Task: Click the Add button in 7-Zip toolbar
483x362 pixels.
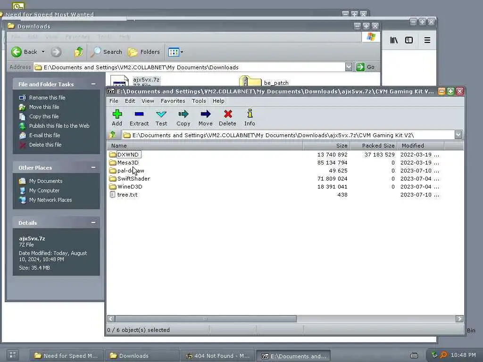Action: coord(117,118)
